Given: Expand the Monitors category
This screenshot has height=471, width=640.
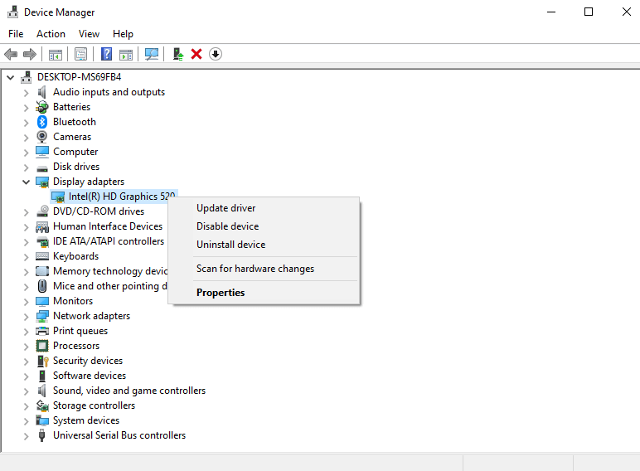Looking at the screenshot, I should coord(27,302).
